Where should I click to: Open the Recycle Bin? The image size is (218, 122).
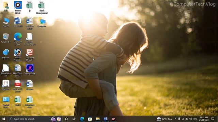6,38
